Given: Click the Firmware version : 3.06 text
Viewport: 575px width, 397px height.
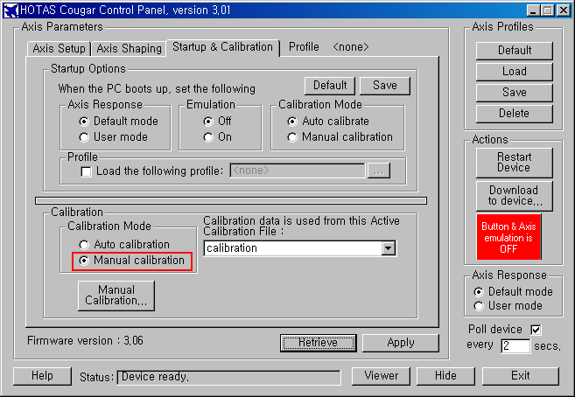Looking at the screenshot, I should point(85,341).
